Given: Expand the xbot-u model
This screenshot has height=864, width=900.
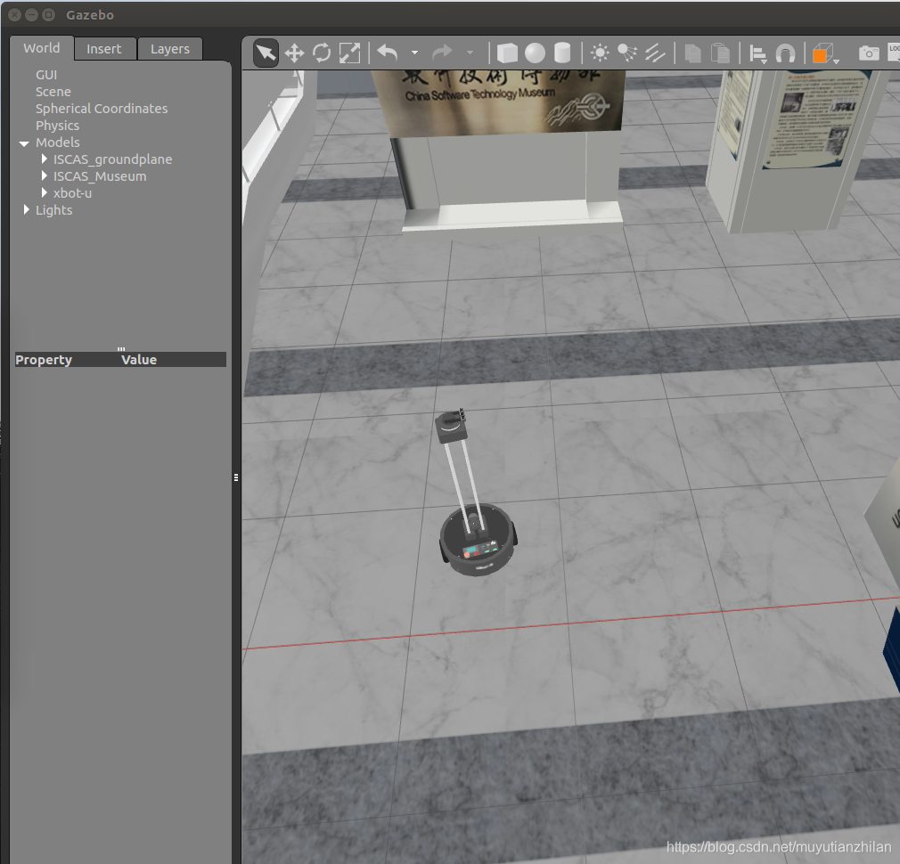Looking at the screenshot, I should 45,192.
